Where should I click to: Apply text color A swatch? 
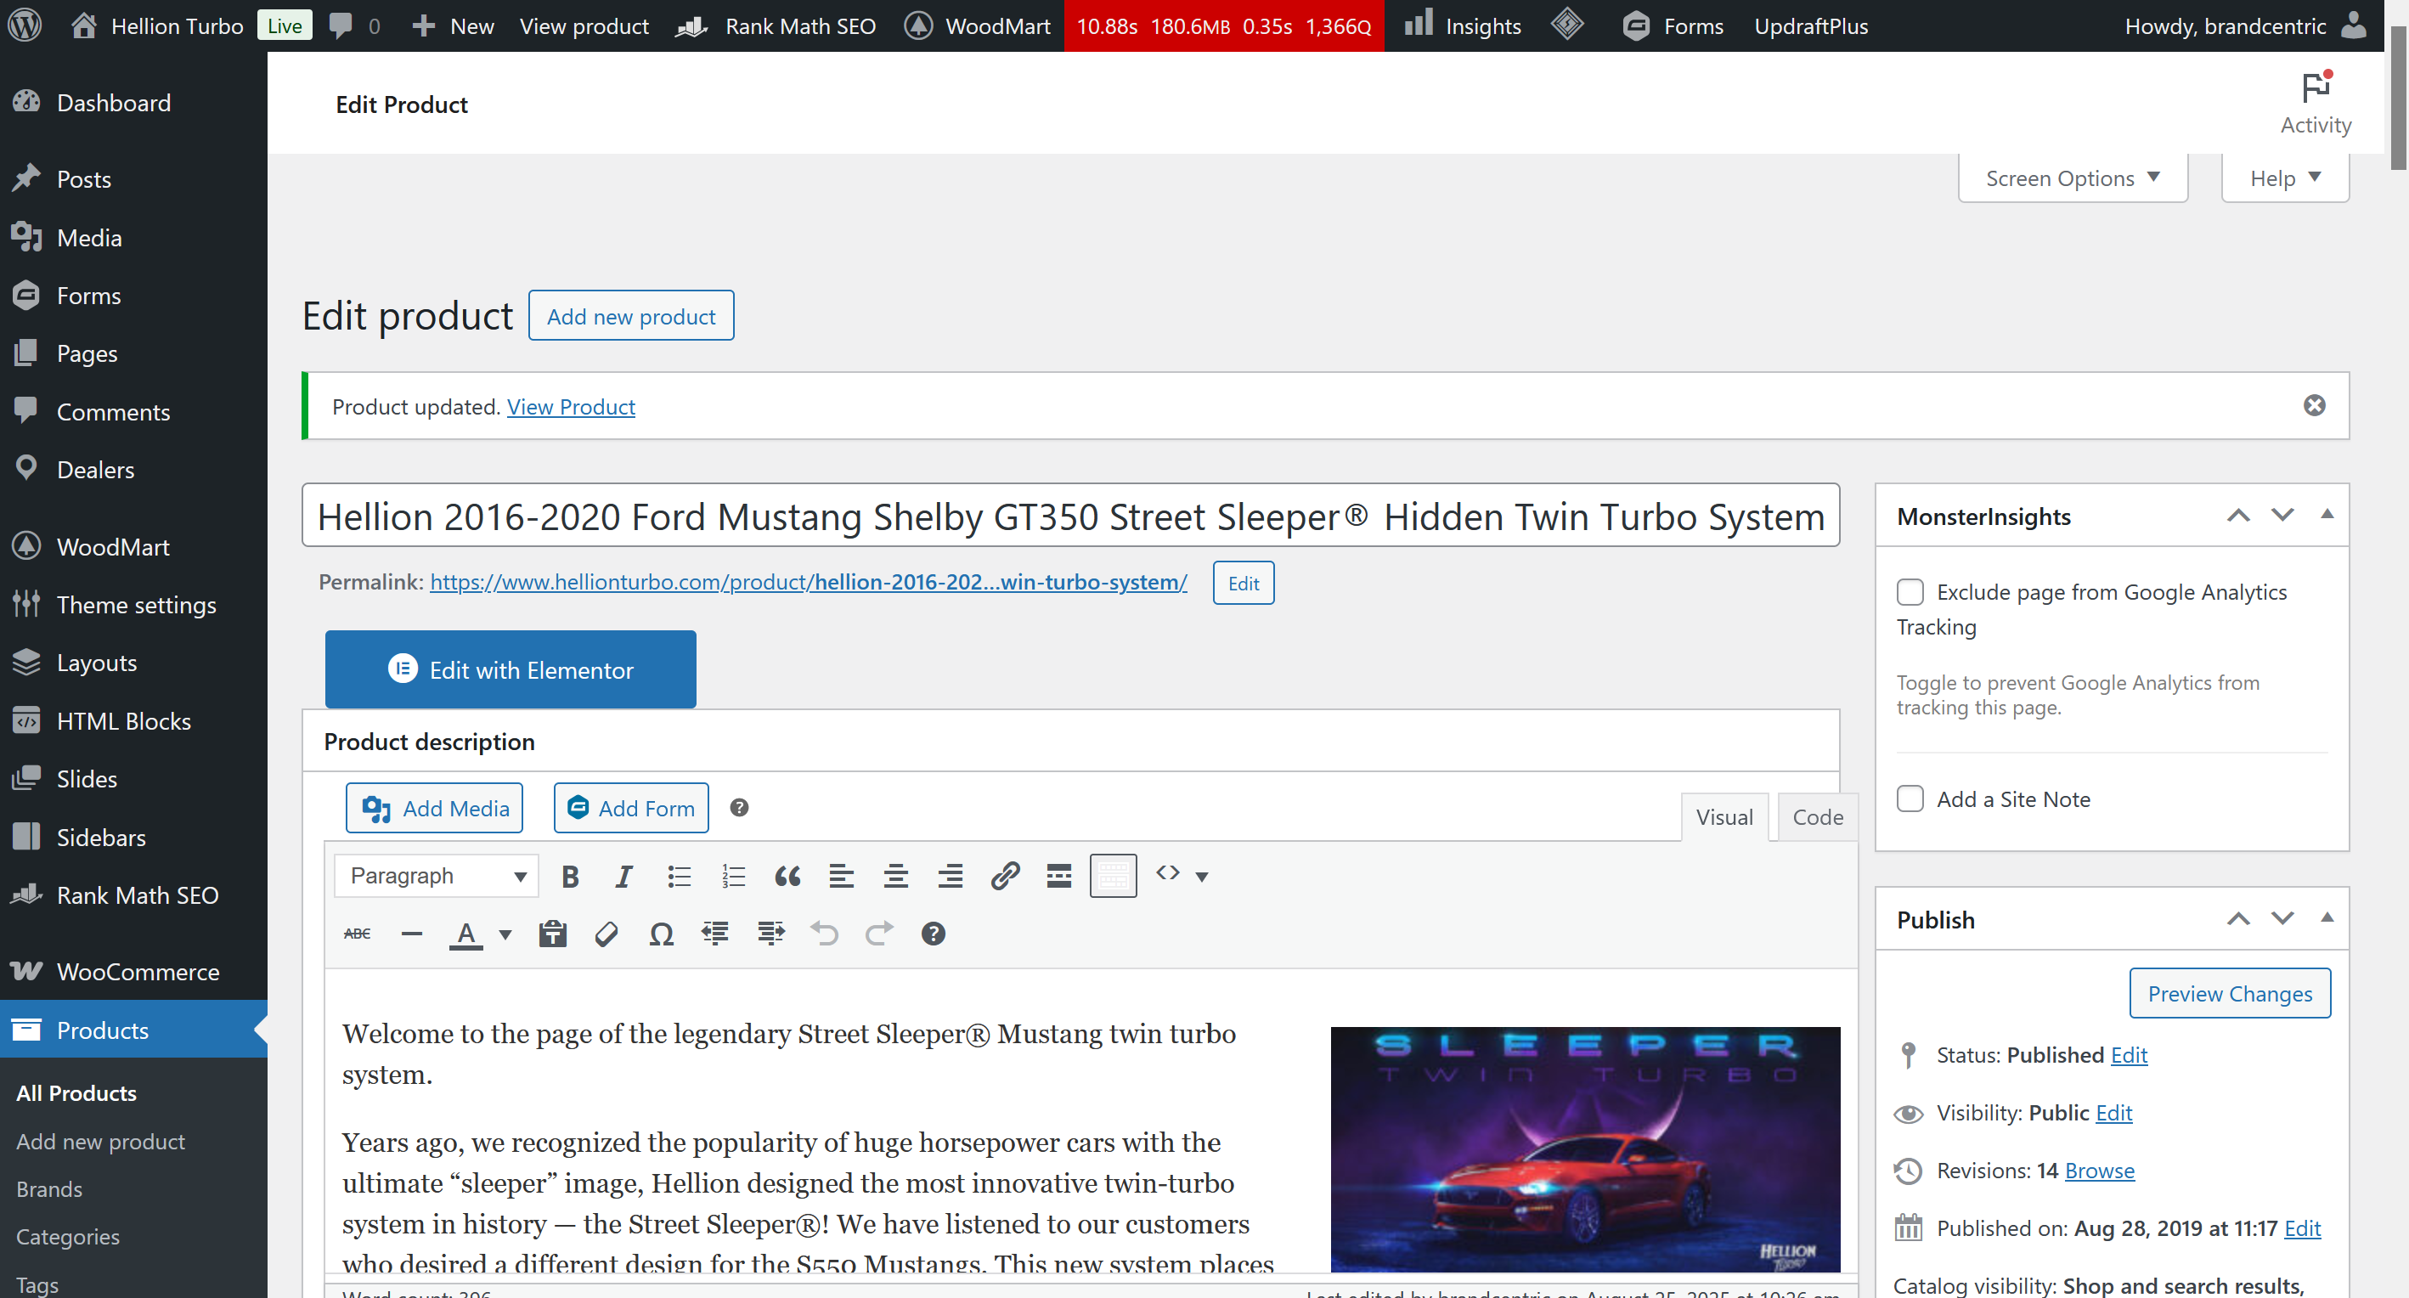[x=465, y=934]
